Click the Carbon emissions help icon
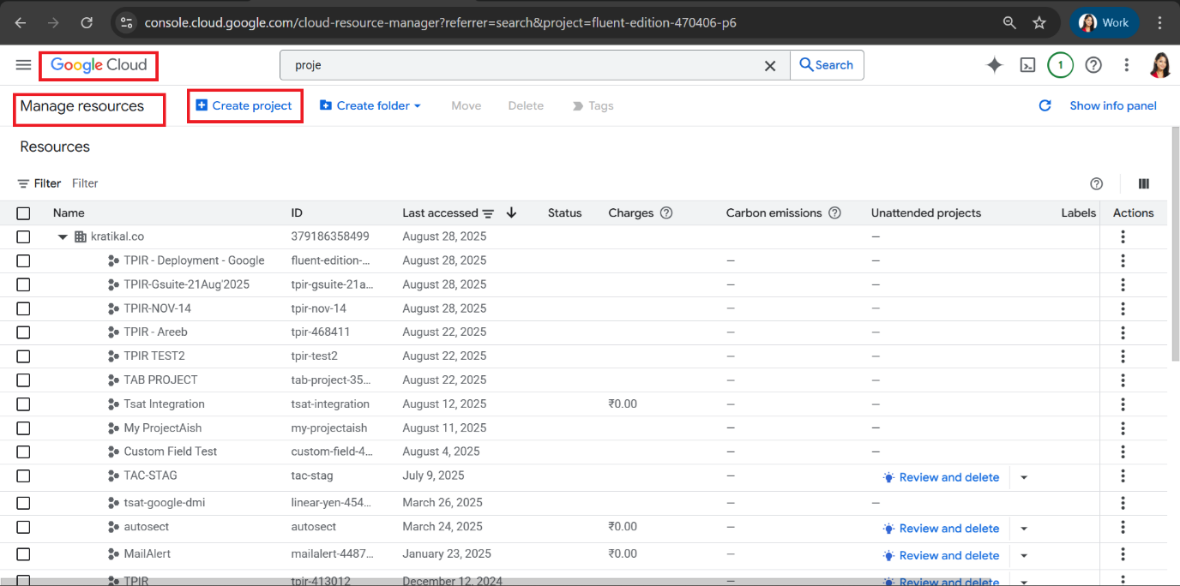 coord(834,213)
